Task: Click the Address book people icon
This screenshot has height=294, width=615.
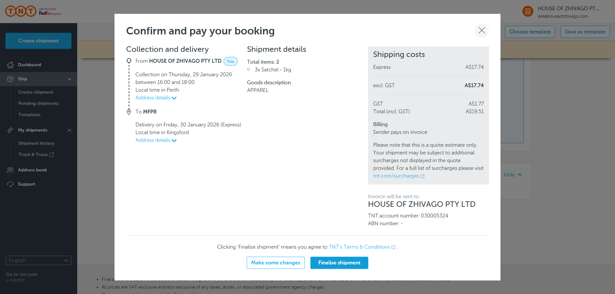Action: tap(10, 170)
